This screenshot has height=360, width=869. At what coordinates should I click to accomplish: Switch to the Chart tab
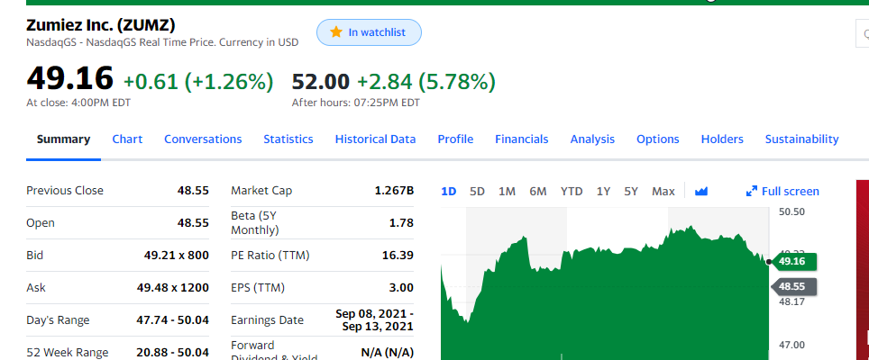tap(127, 139)
